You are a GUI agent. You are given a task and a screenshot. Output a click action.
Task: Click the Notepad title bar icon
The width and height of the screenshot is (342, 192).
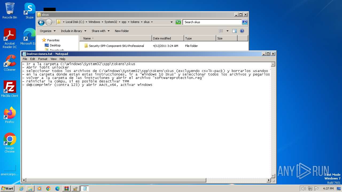pyautogui.click(x=24, y=54)
